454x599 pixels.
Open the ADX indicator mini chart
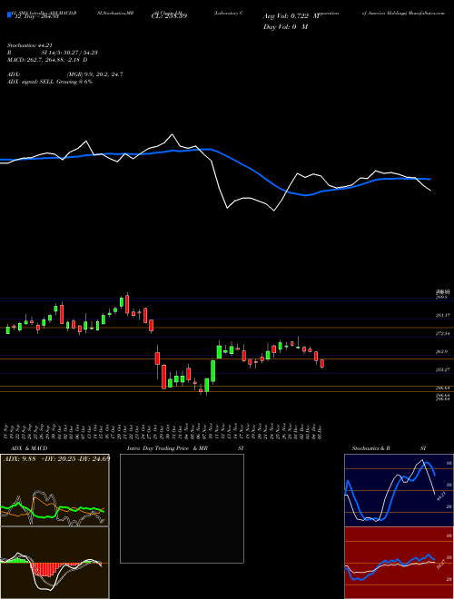(x=54, y=490)
